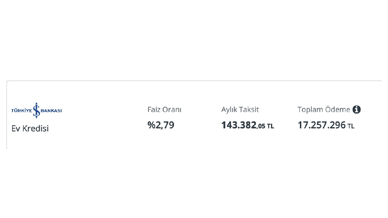Select the Faiz Oranı label

tap(164, 110)
